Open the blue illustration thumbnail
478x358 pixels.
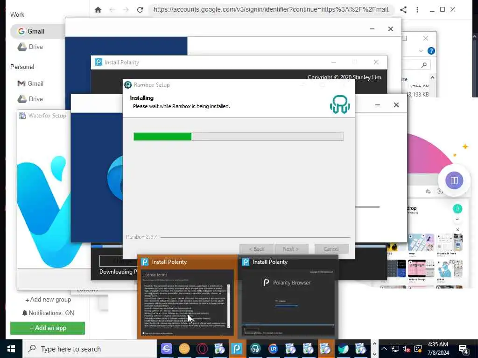click(x=450, y=269)
